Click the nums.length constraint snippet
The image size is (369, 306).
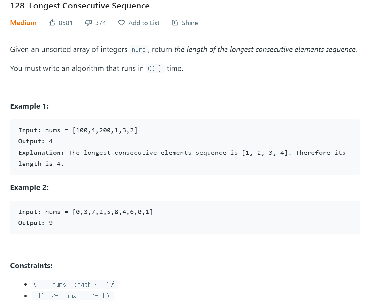click(x=75, y=284)
